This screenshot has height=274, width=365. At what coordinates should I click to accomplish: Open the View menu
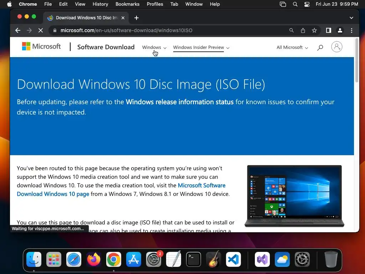tap(80, 4)
